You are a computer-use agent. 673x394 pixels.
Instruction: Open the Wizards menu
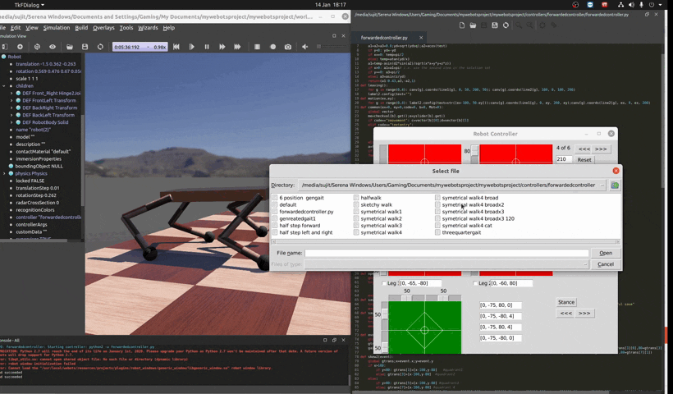click(148, 27)
